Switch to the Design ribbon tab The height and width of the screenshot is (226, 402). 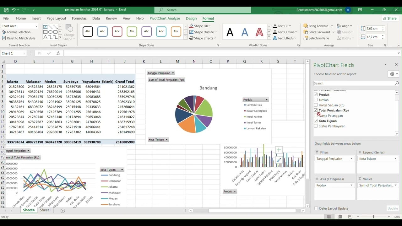click(x=191, y=19)
